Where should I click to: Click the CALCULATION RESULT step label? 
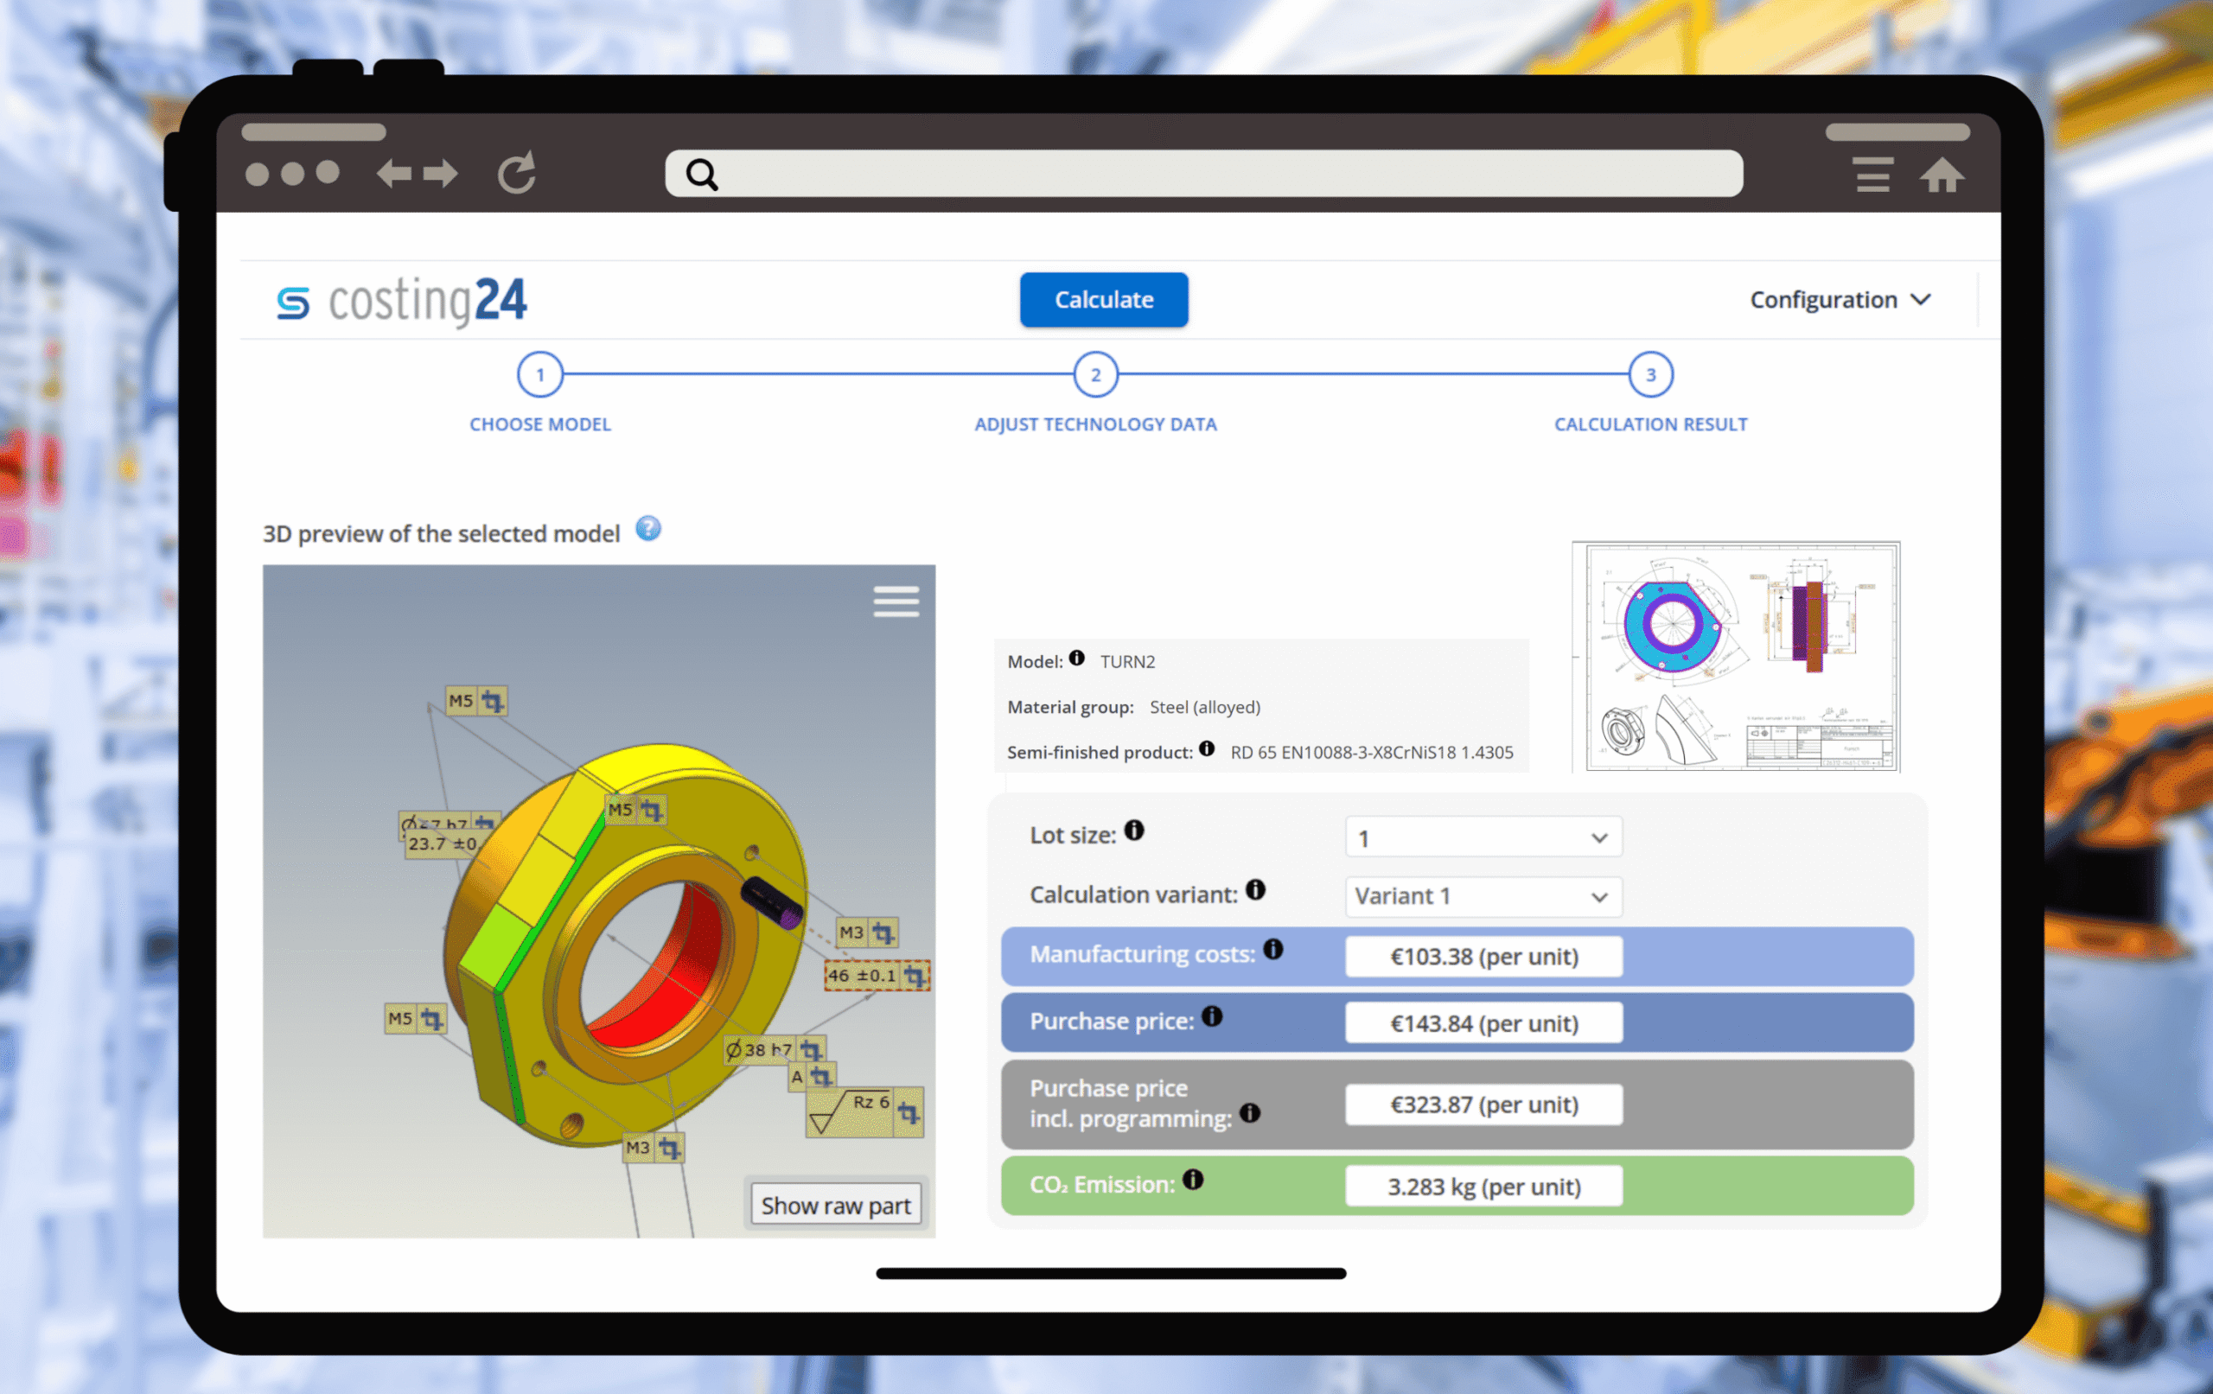(x=1650, y=424)
